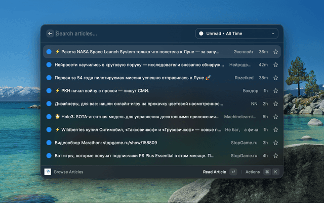Open the Actions panel
This screenshot has height=203, width=324.
[253, 172]
